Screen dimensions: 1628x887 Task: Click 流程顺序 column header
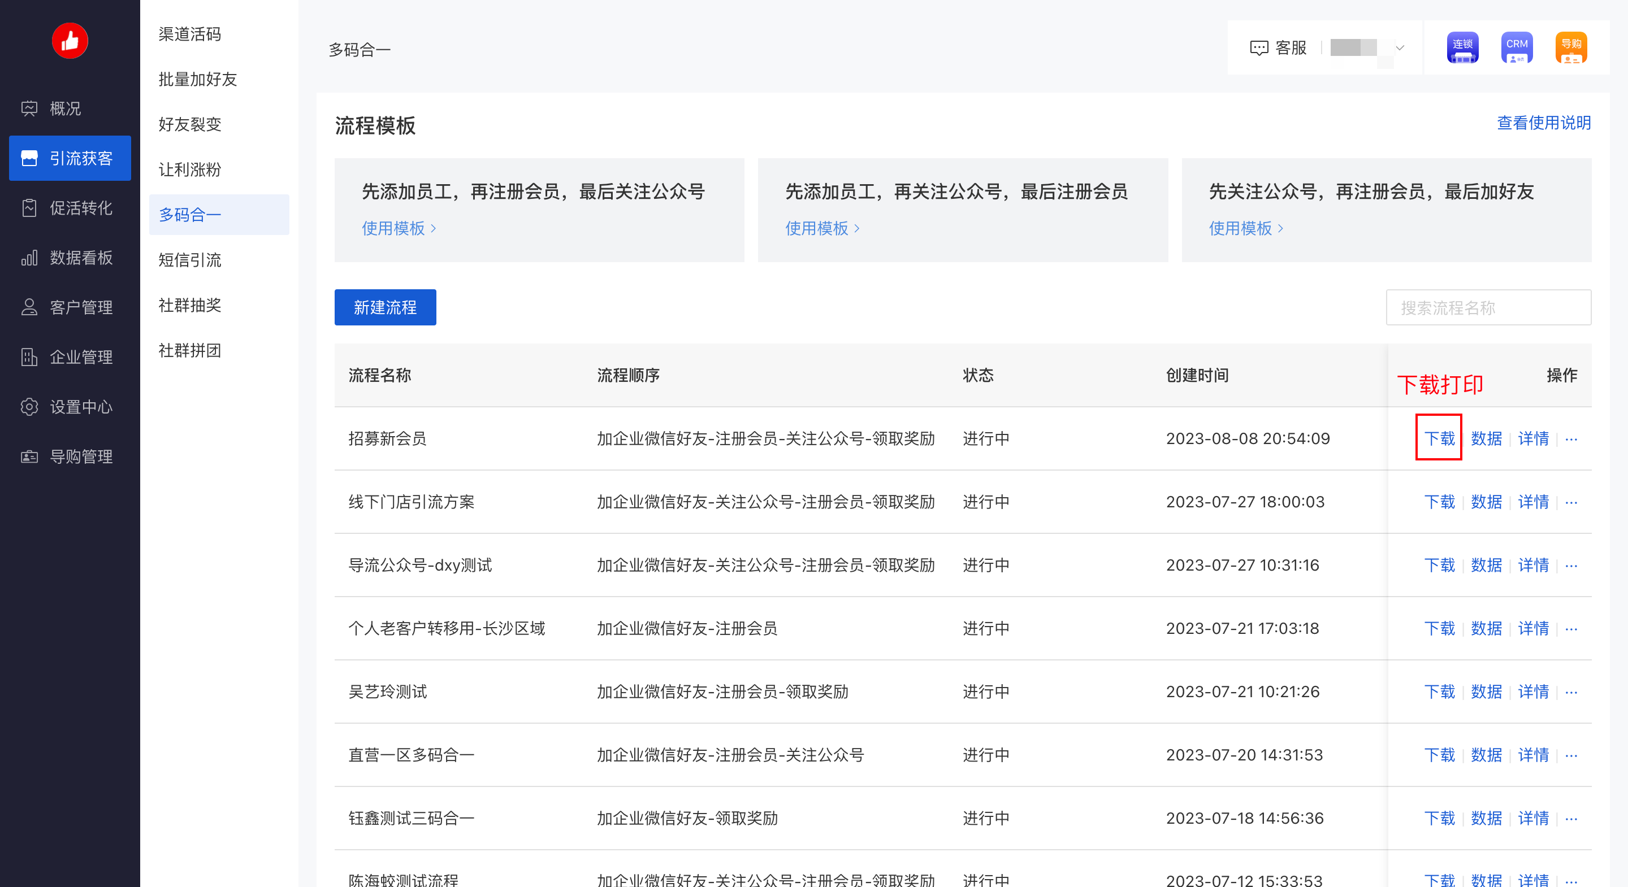point(628,375)
